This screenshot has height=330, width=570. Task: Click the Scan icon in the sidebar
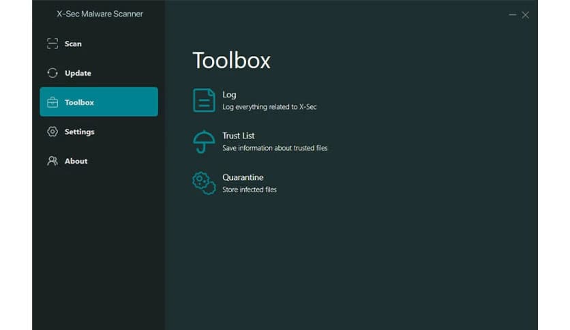pos(52,44)
